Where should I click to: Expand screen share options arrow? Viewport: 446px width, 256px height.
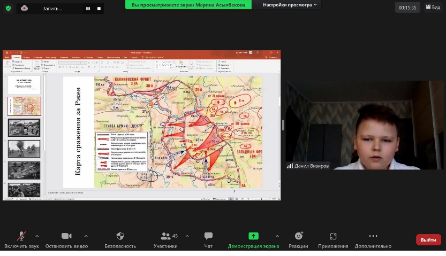pyautogui.click(x=277, y=236)
